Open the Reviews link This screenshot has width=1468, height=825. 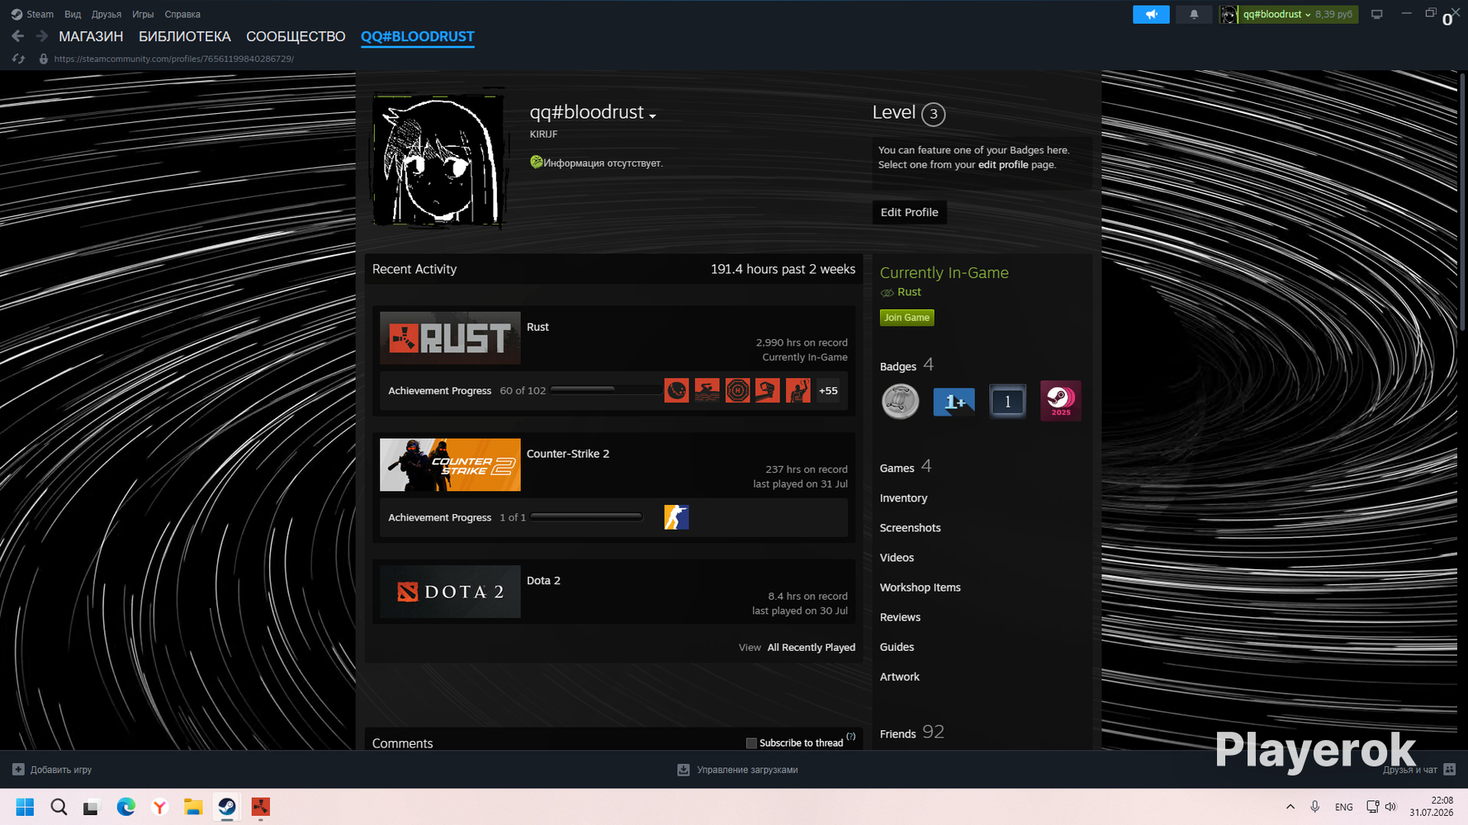(900, 617)
